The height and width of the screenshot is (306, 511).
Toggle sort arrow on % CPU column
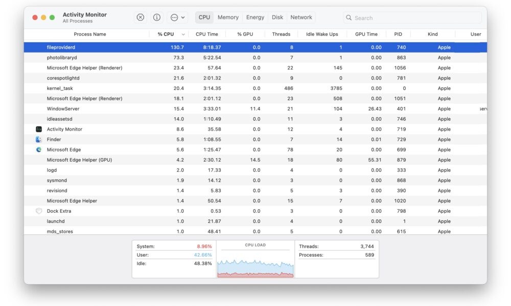[183, 35]
